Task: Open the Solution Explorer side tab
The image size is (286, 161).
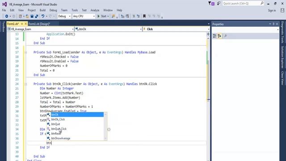Action: coord(282,57)
